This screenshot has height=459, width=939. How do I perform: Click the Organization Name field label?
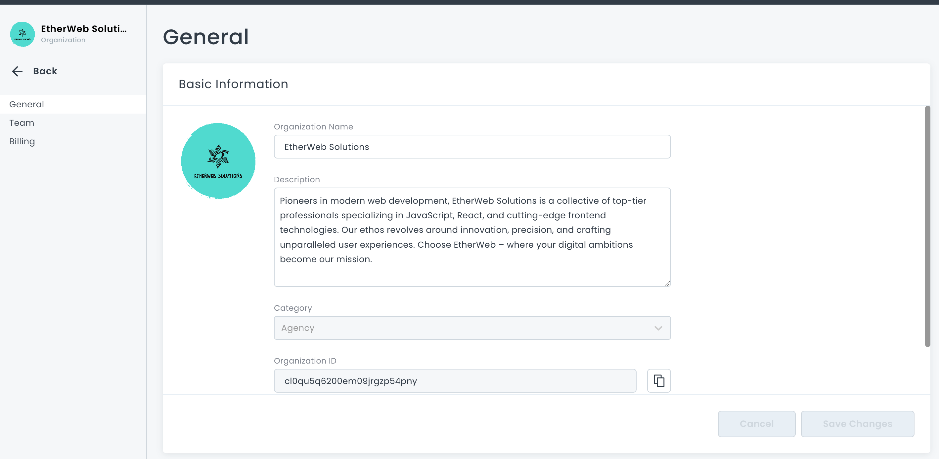coord(313,126)
